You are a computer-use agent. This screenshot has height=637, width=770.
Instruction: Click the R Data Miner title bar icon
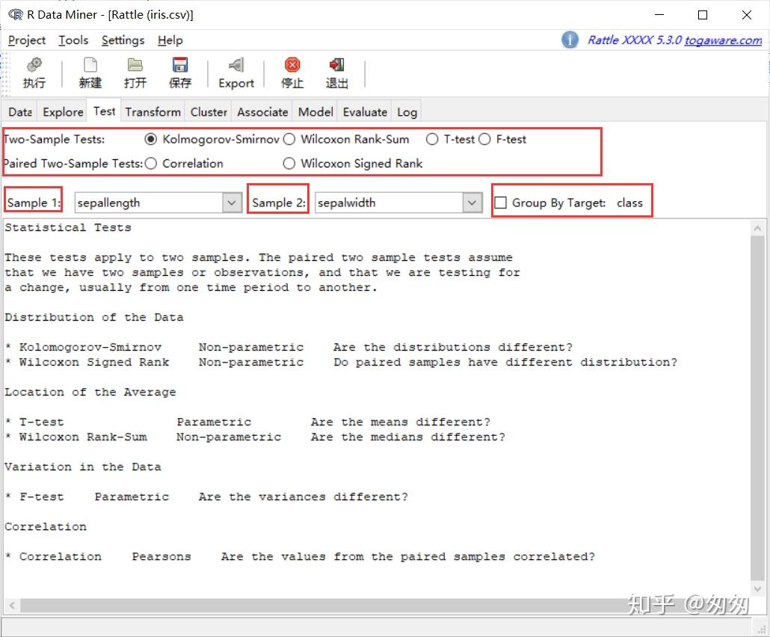point(15,15)
